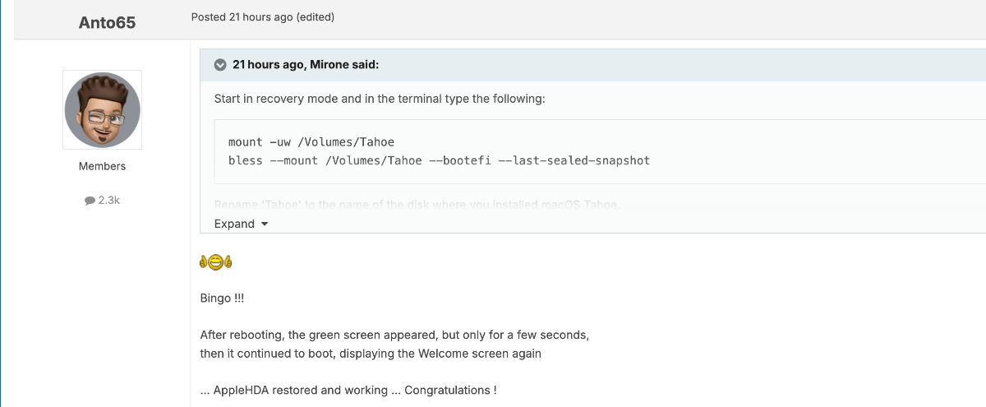Open the '21 hours ago, Mirone said:' quote header
Viewport: 986px width, 407px height.
[305, 65]
